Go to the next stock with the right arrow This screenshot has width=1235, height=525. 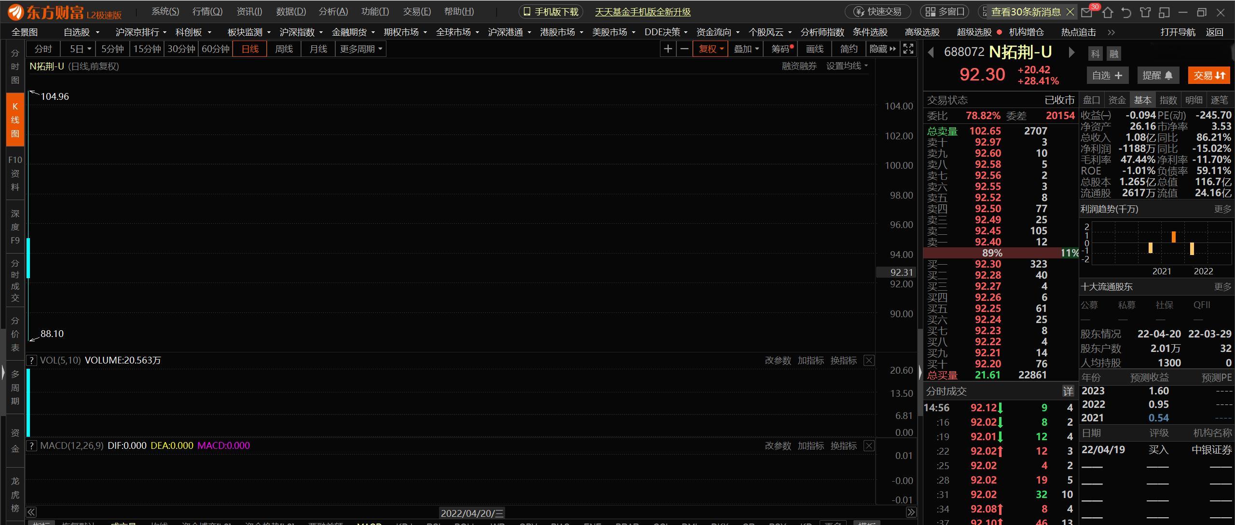pyautogui.click(x=1071, y=52)
